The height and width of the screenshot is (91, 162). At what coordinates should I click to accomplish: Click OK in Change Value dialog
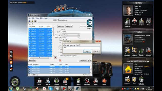point(87,51)
